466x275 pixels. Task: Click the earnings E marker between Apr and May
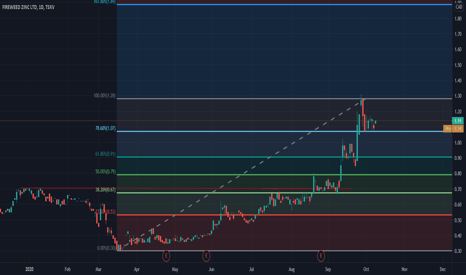(x=166, y=255)
